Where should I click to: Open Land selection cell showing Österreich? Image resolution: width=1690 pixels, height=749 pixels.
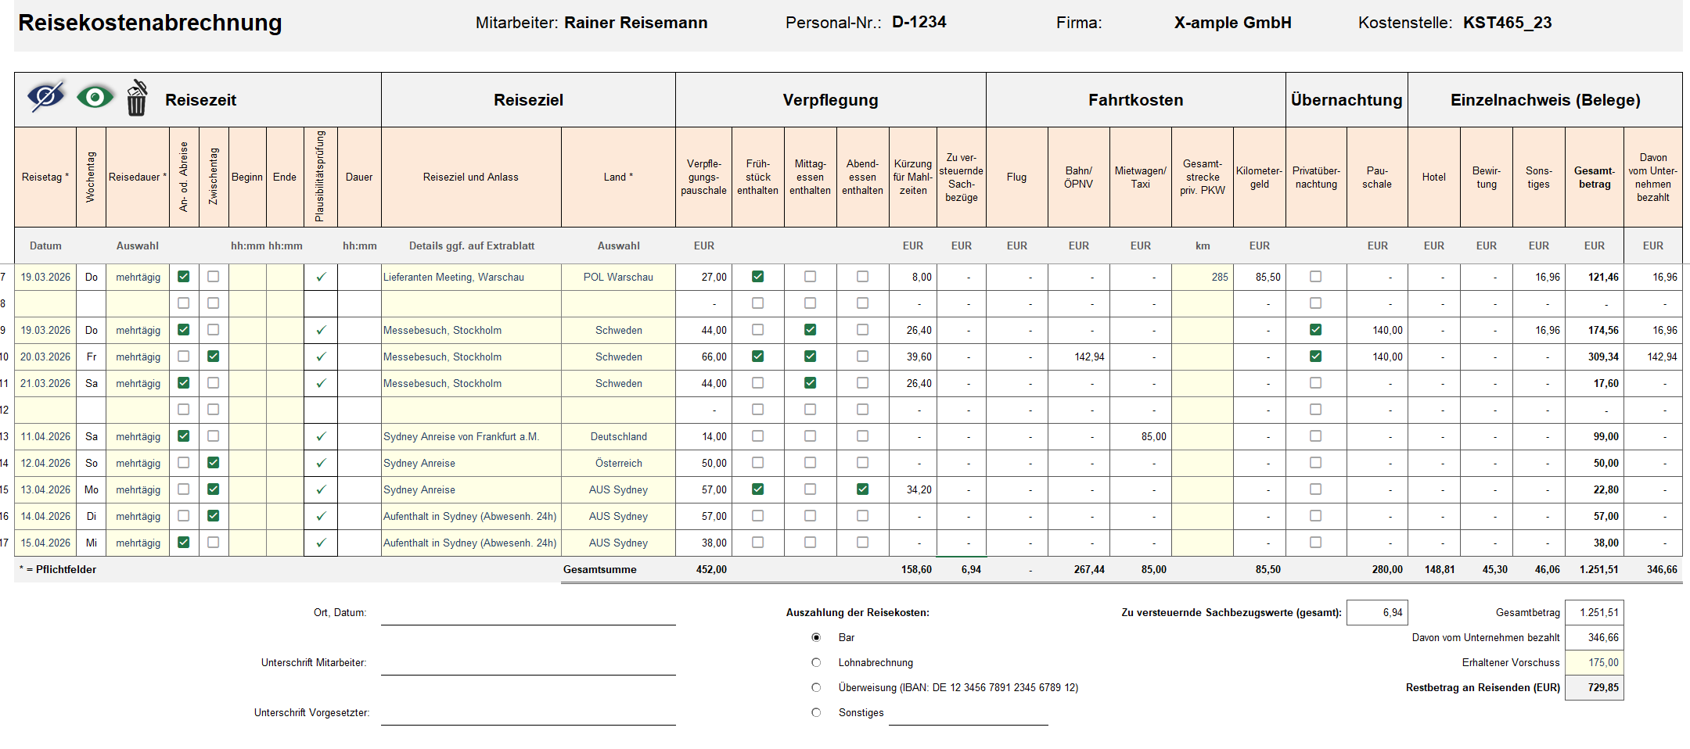[x=618, y=463]
